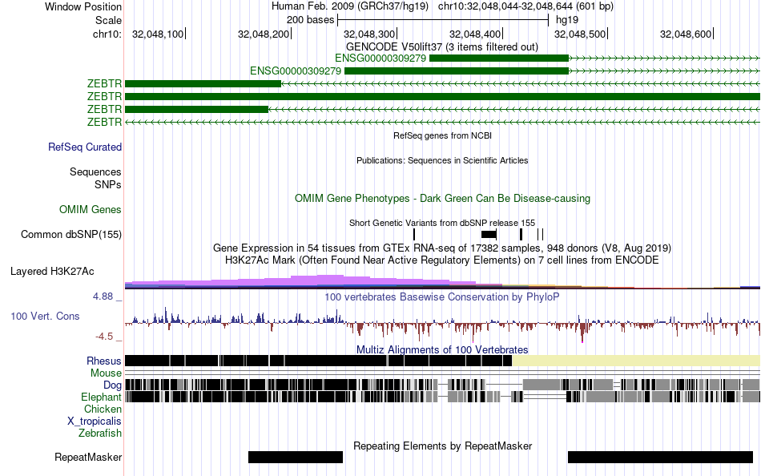This screenshot has width=761, height=476.
Task: Click the RepeatMasker track label
Action: tap(88, 457)
